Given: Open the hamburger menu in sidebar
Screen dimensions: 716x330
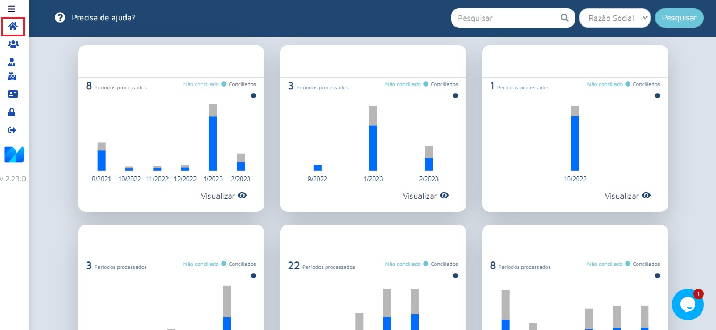Looking at the screenshot, I should (12, 9).
